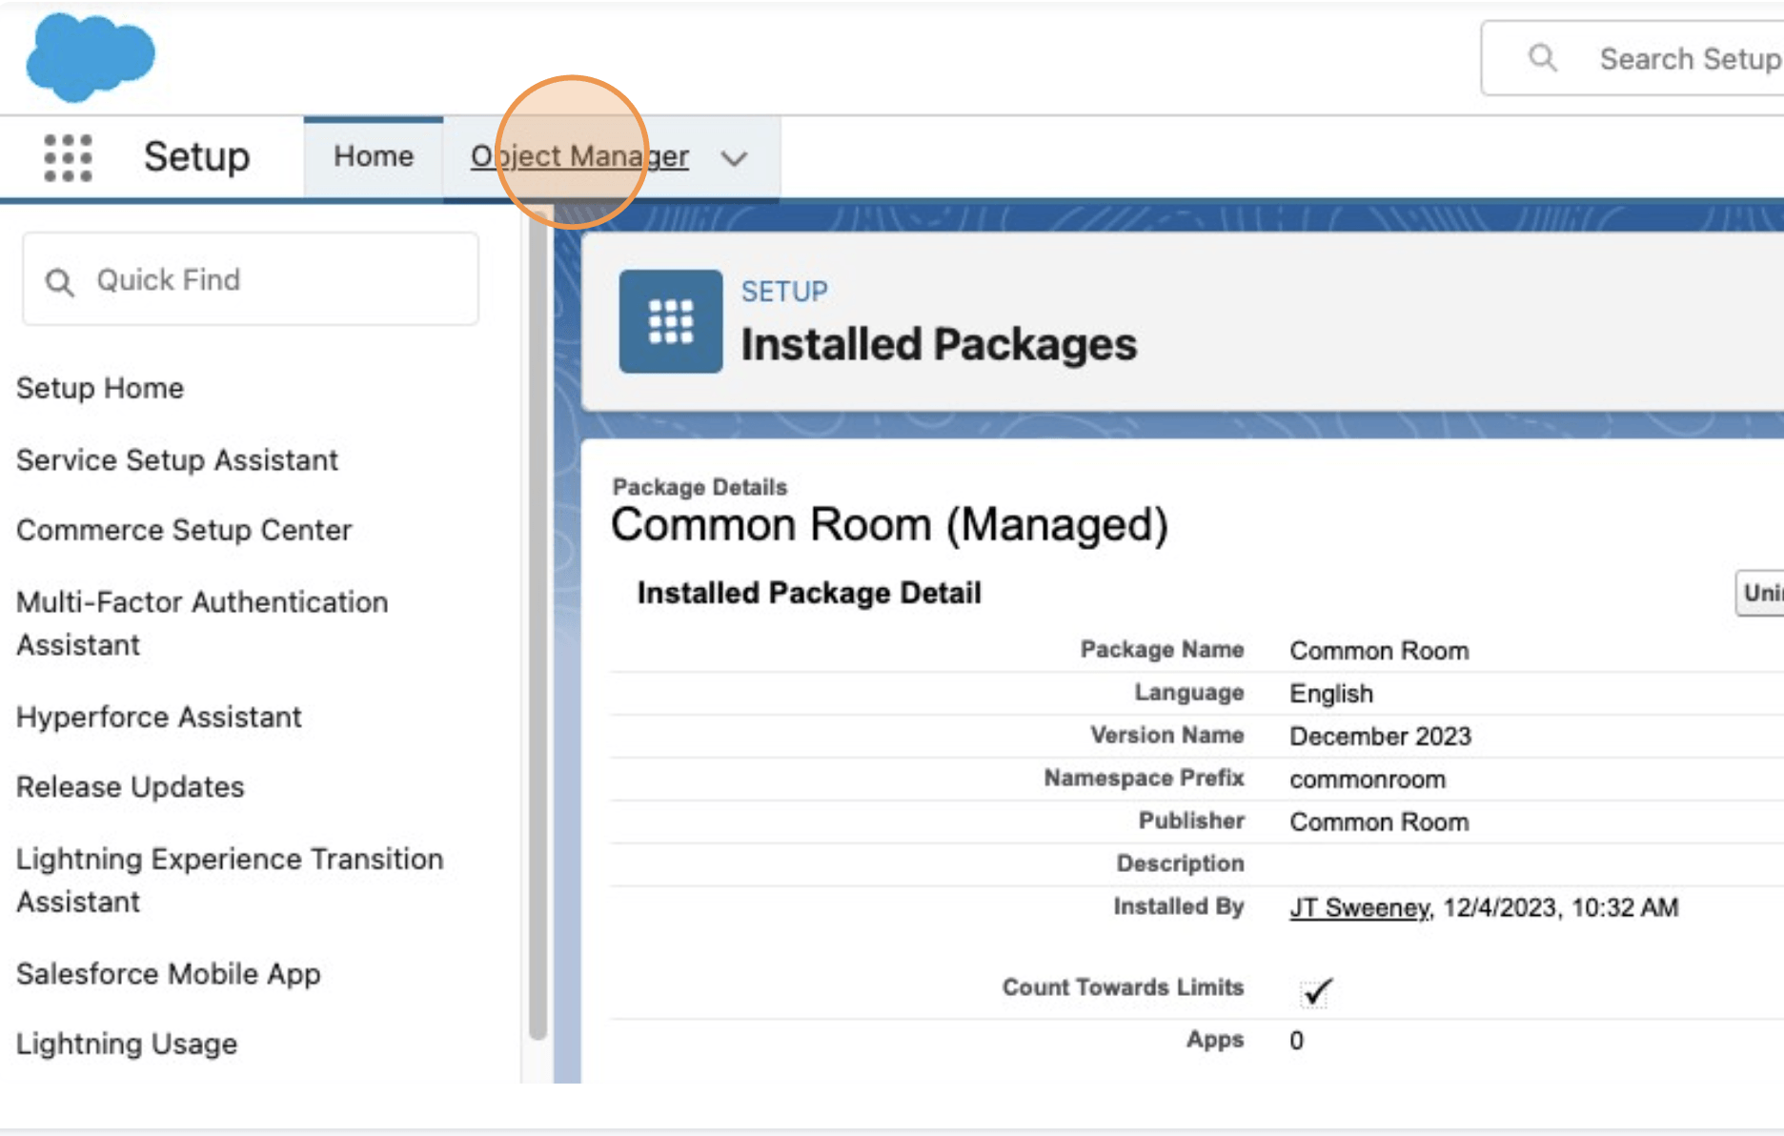Click the Package Name value Common Room
Image resolution: width=1784 pixels, height=1136 pixels.
pos(1379,651)
